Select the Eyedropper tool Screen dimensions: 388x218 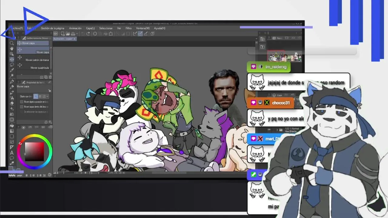[x=12, y=70]
